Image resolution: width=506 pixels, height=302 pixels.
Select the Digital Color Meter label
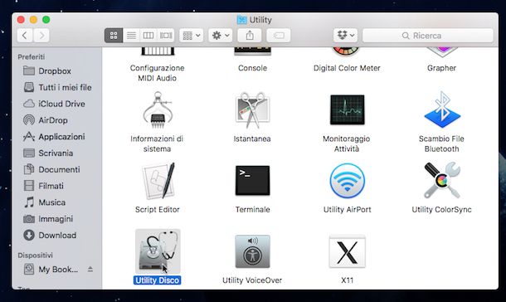[x=347, y=68]
